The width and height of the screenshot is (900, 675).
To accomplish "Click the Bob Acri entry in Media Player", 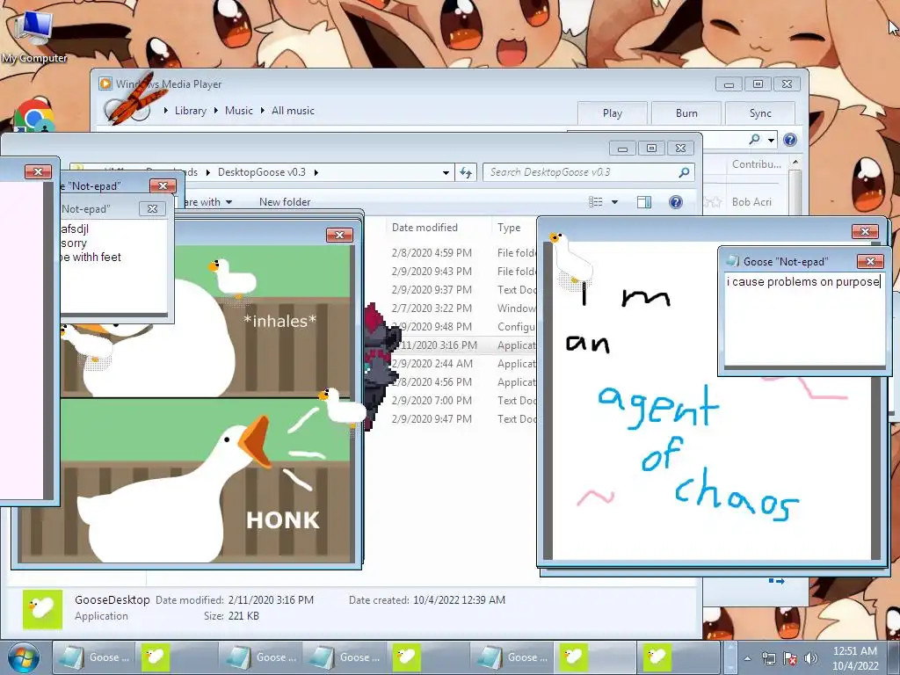I will (x=751, y=202).
